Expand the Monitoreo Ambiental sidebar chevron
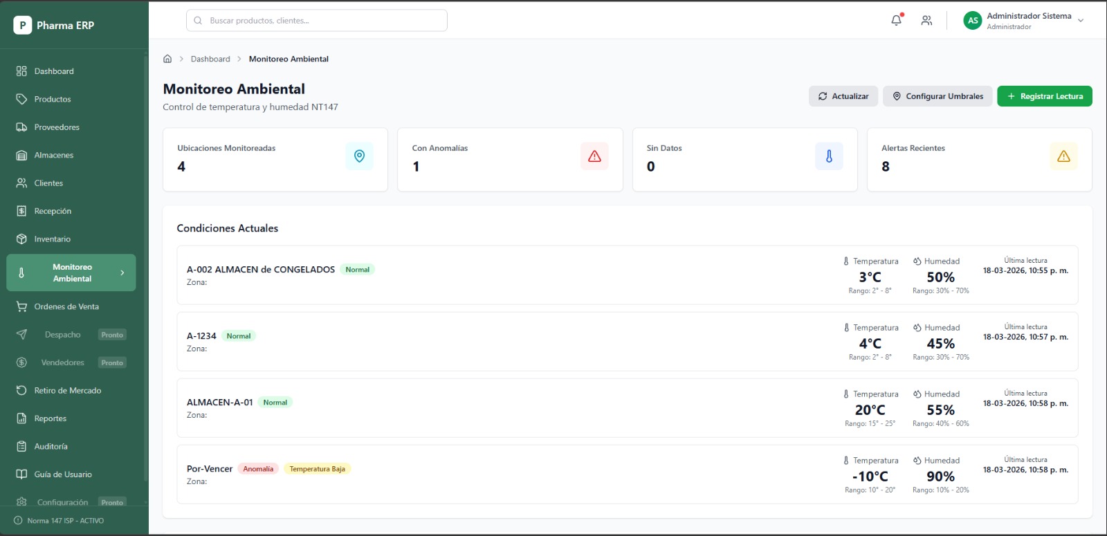 point(122,272)
